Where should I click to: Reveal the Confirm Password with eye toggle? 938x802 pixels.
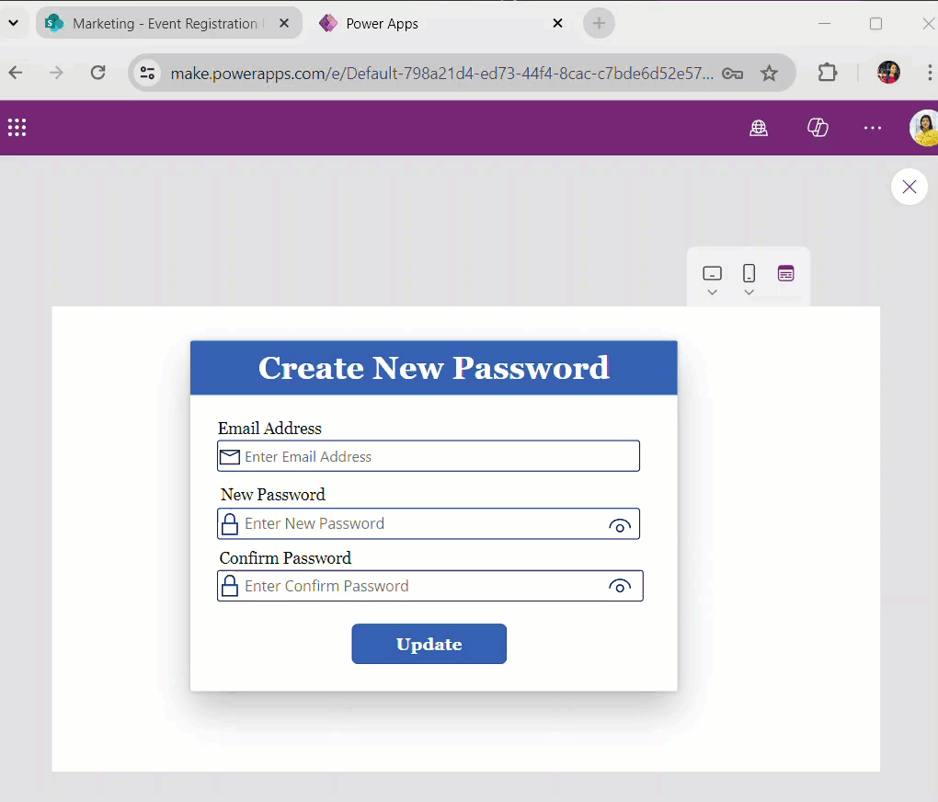coord(620,586)
